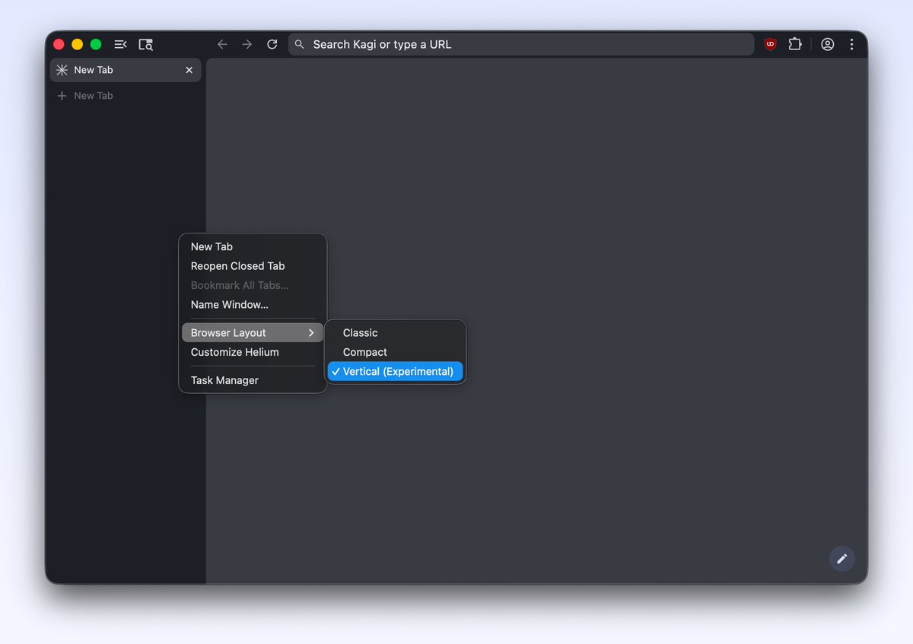
Task: Click the plus icon for a new tab
Action: point(62,96)
